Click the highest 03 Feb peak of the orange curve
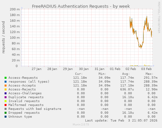Viewport: 162px width, 128px height. [147, 17]
